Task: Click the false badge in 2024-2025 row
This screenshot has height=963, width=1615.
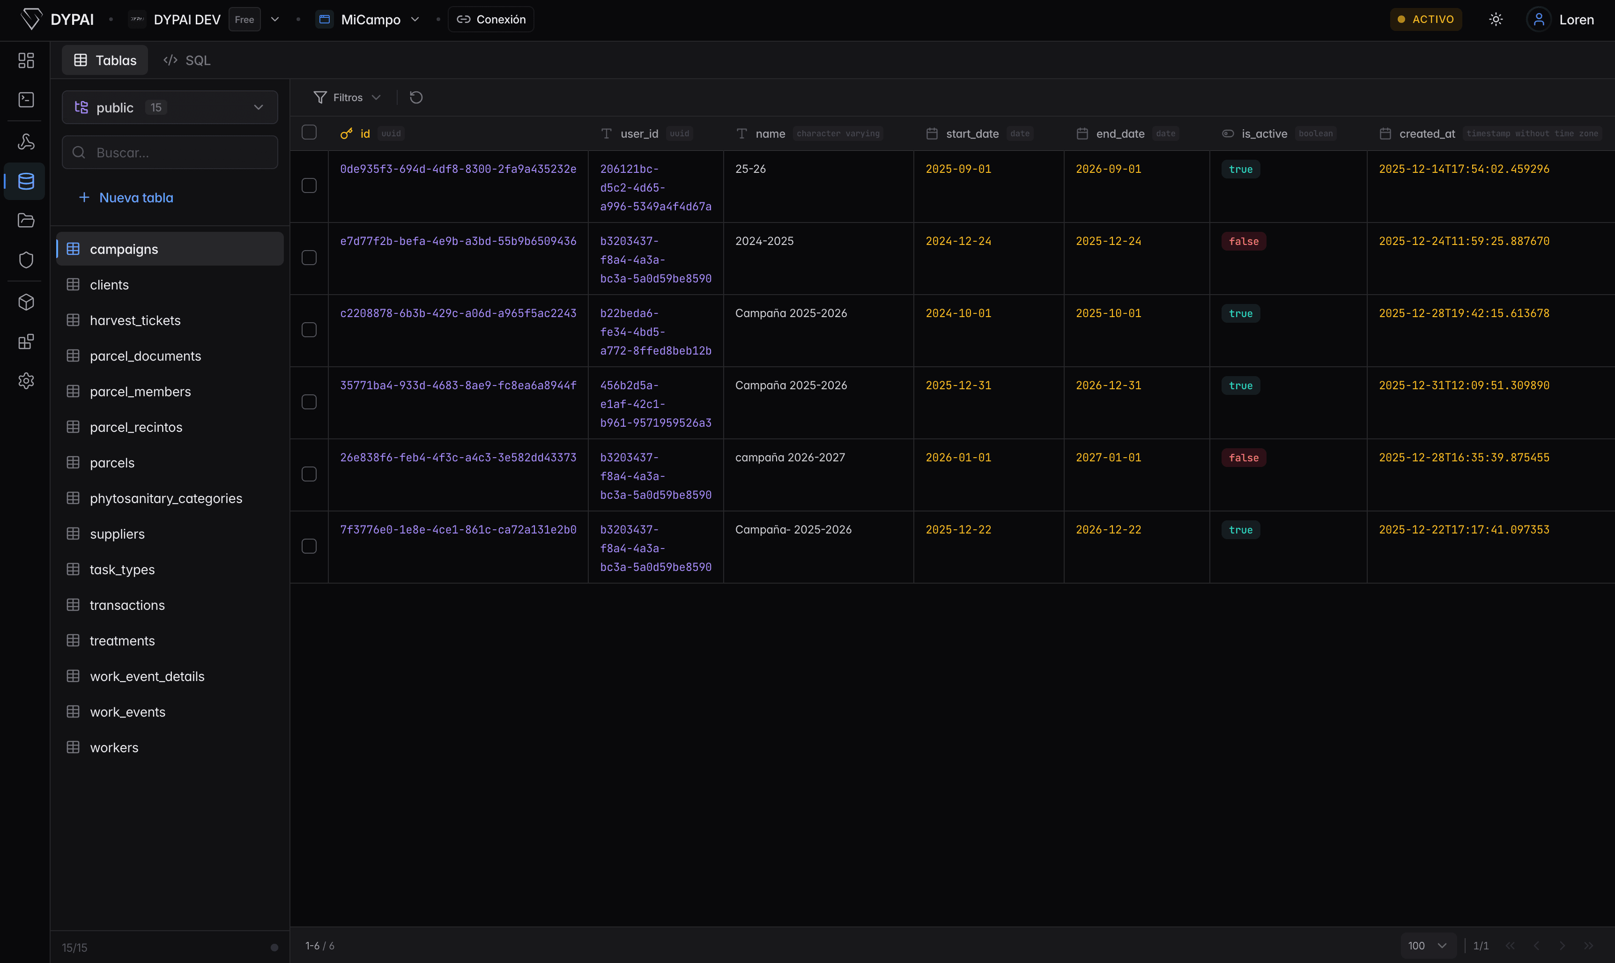Action: [1243, 241]
